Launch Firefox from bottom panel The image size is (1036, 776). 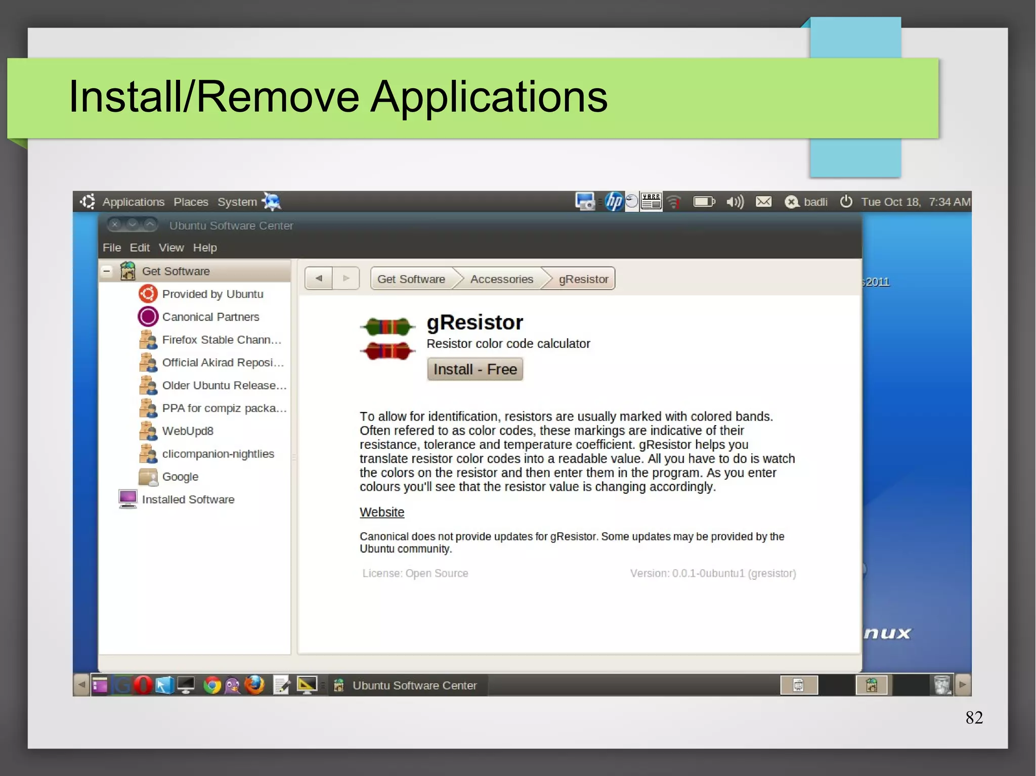pos(254,685)
